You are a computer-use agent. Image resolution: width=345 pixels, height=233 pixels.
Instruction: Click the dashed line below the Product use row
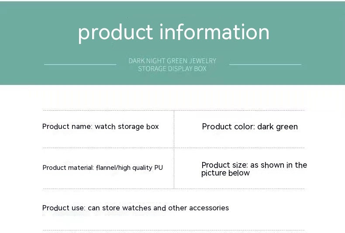click(x=173, y=230)
